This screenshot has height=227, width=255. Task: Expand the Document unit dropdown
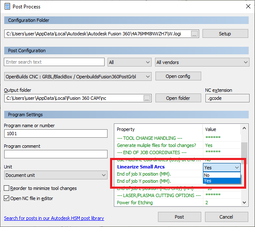click(56, 175)
